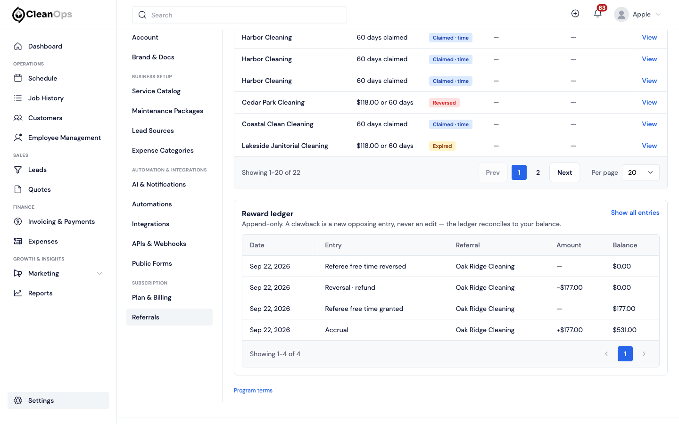679x424 pixels.
Task: Open the Apple account dropdown
Action: pos(638,15)
